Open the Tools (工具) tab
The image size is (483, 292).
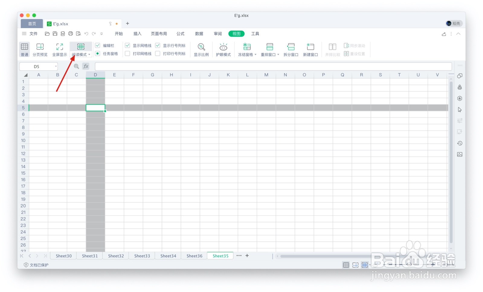pyautogui.click(x=255, y=34)
